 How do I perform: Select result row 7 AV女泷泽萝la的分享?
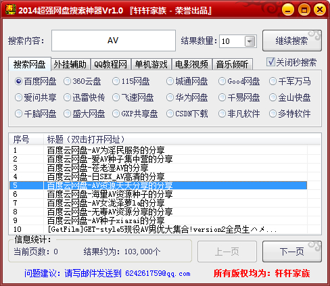pos(158,203)
